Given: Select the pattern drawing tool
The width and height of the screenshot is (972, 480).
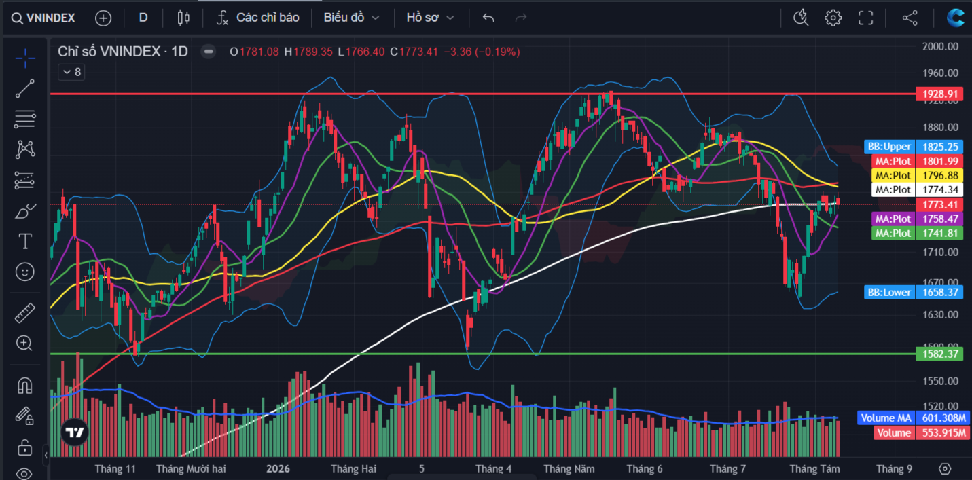Looking at the screenshot, I should click(x=25, y=149).
